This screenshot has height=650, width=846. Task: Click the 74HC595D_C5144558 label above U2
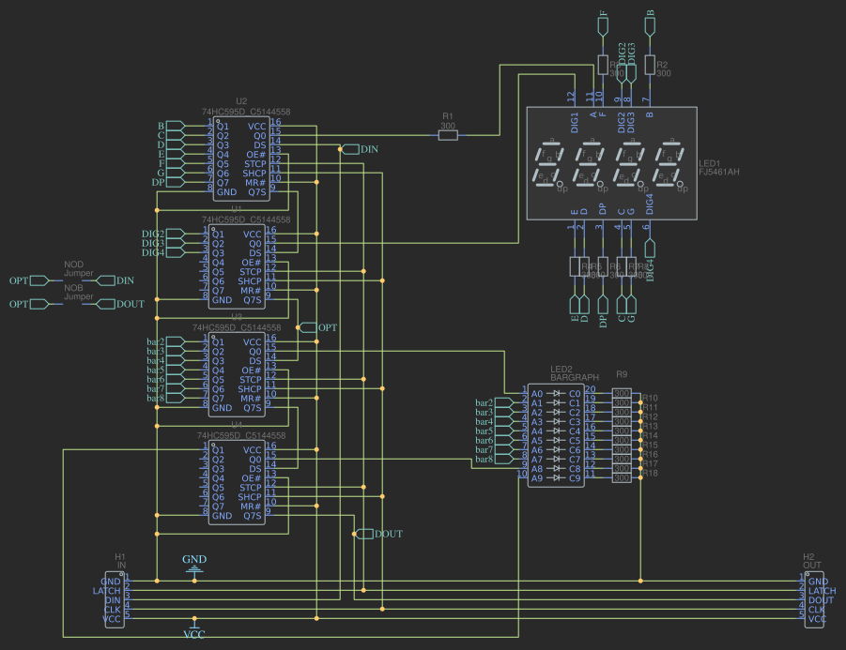(x=246, y=112)
